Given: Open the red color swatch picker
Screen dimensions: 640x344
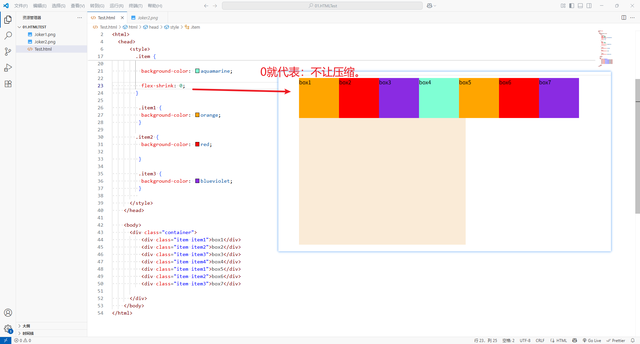Looking at the screenshot, I should (x=197, y=144).
